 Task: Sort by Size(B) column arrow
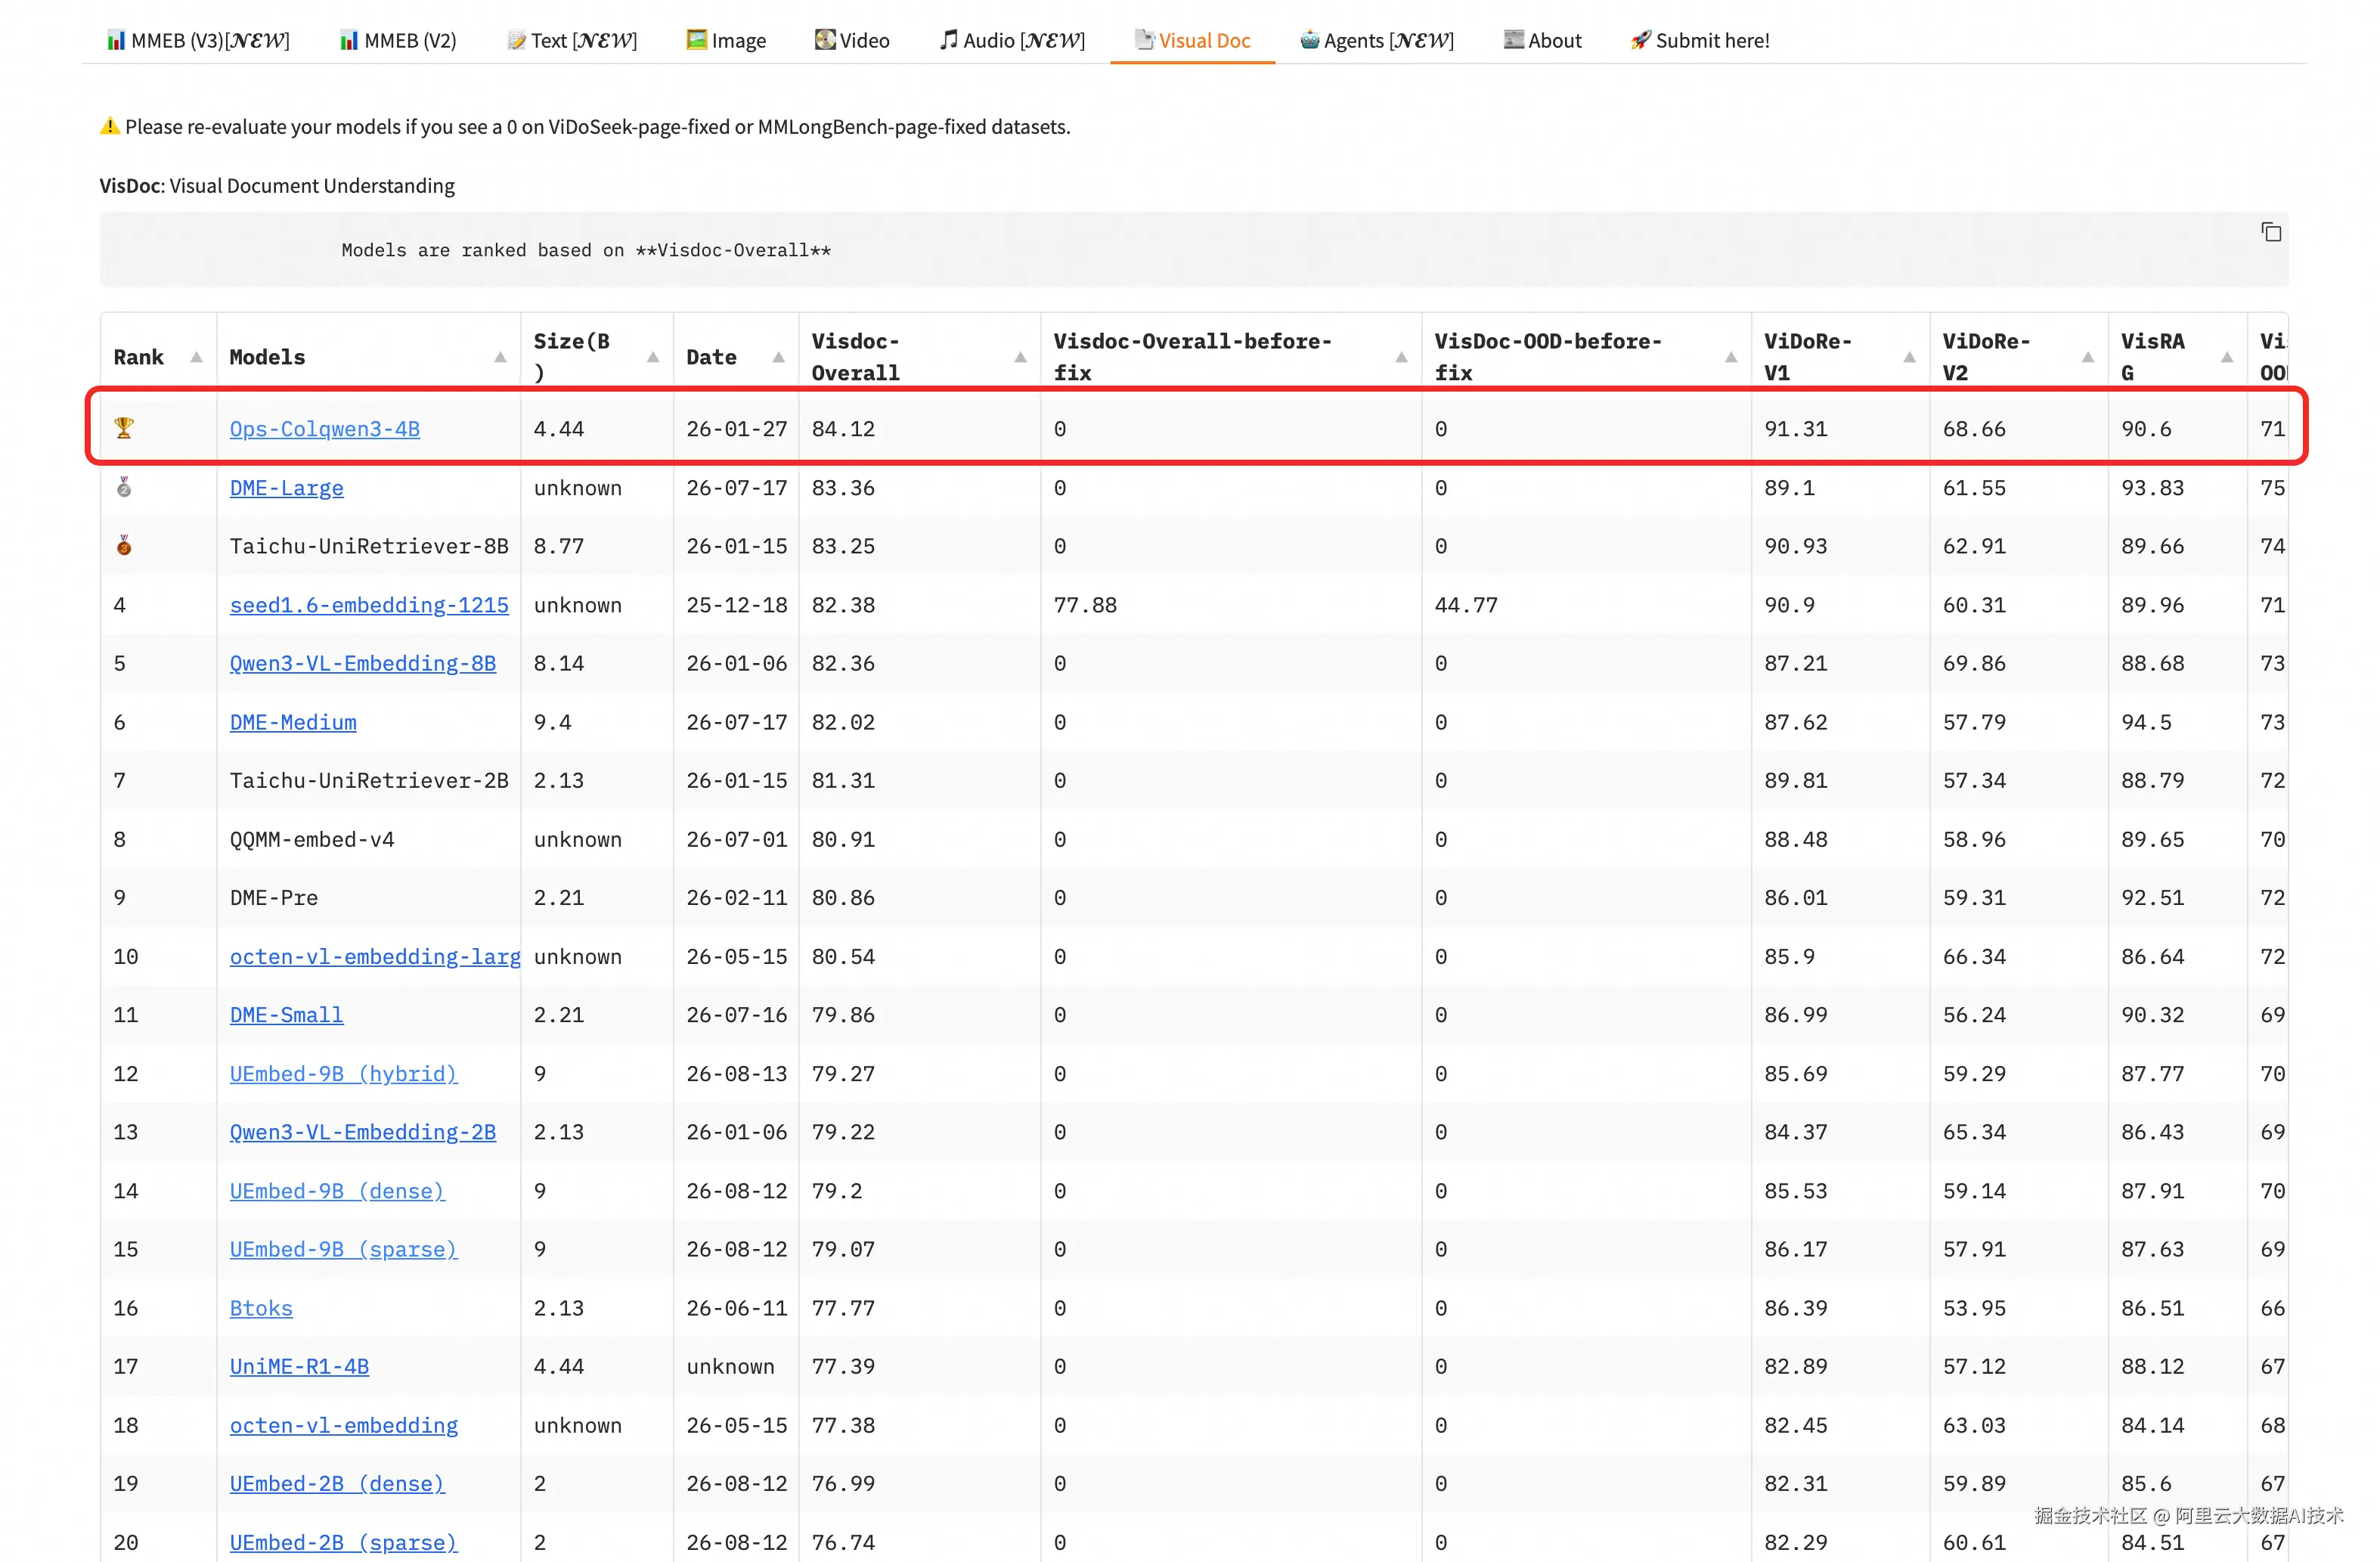[x=653, y=357]
